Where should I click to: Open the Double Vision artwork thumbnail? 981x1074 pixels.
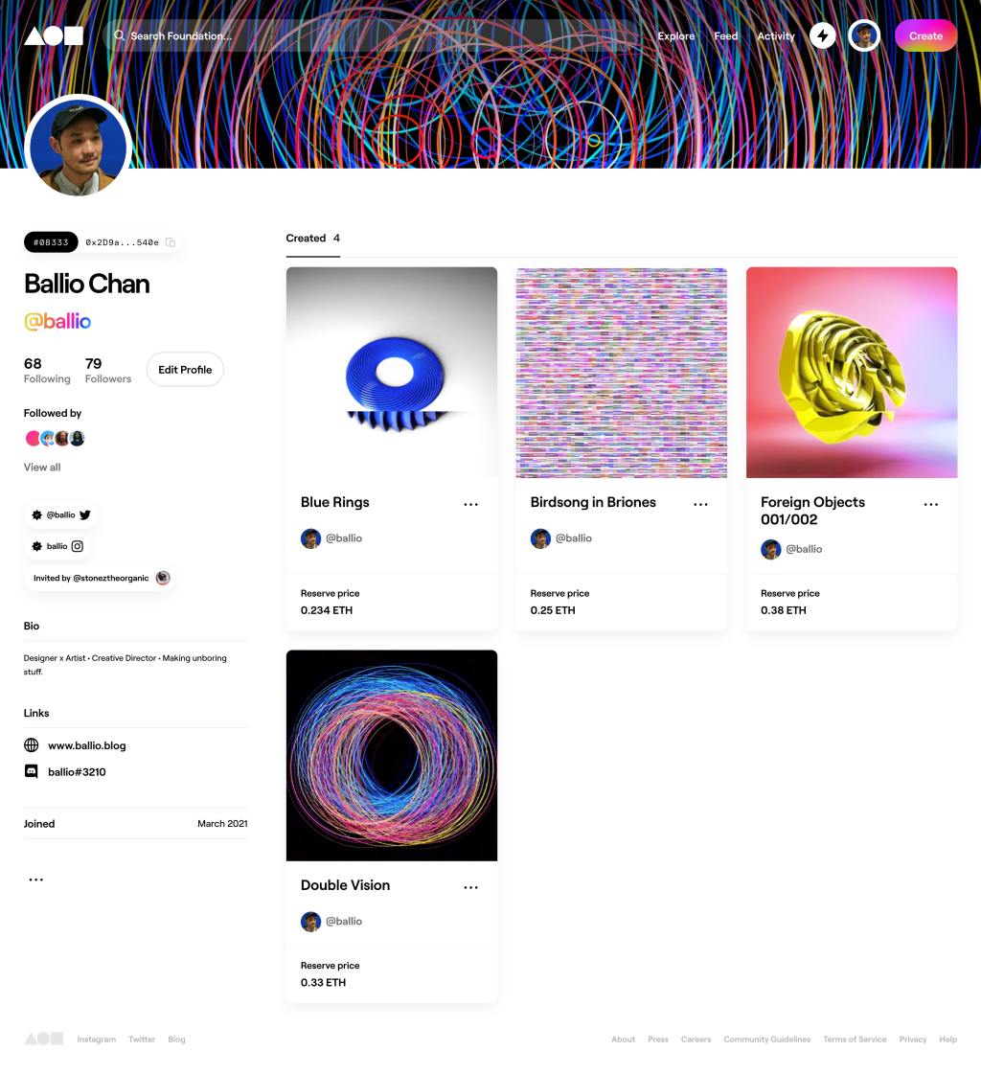tap(392, 756)
